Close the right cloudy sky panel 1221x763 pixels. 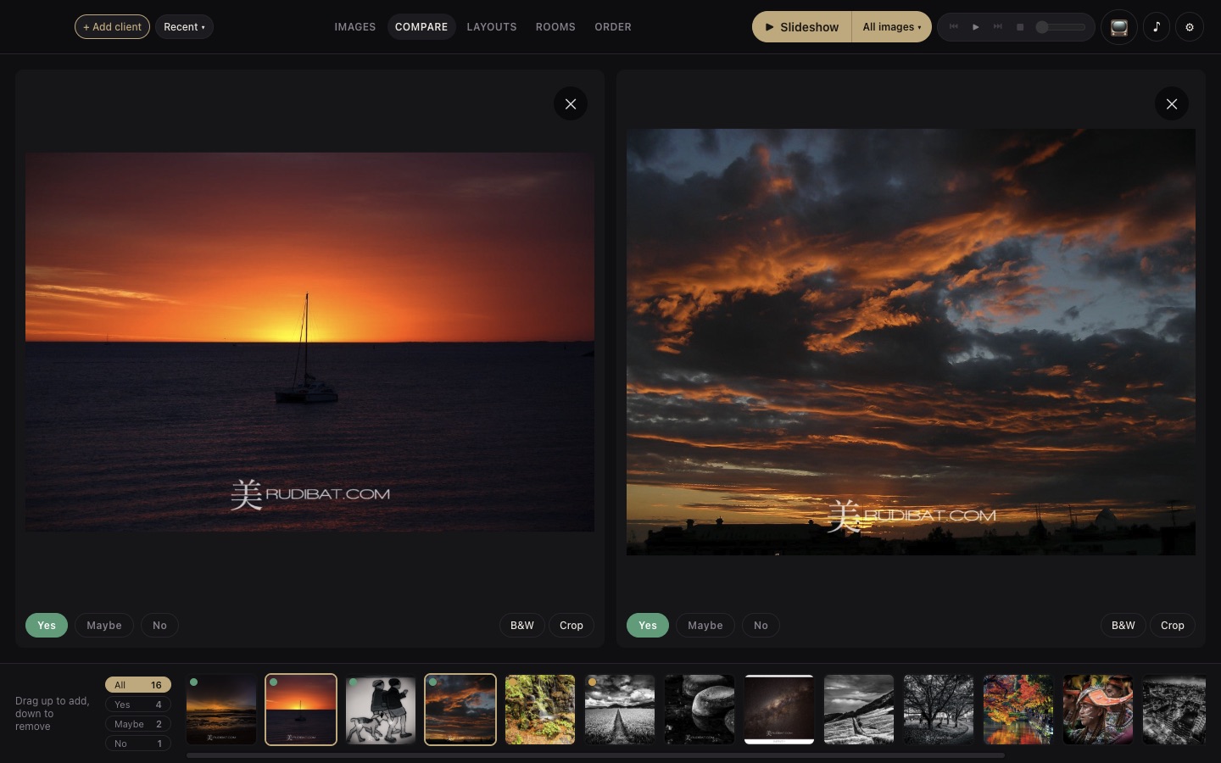pos(1172,104)
